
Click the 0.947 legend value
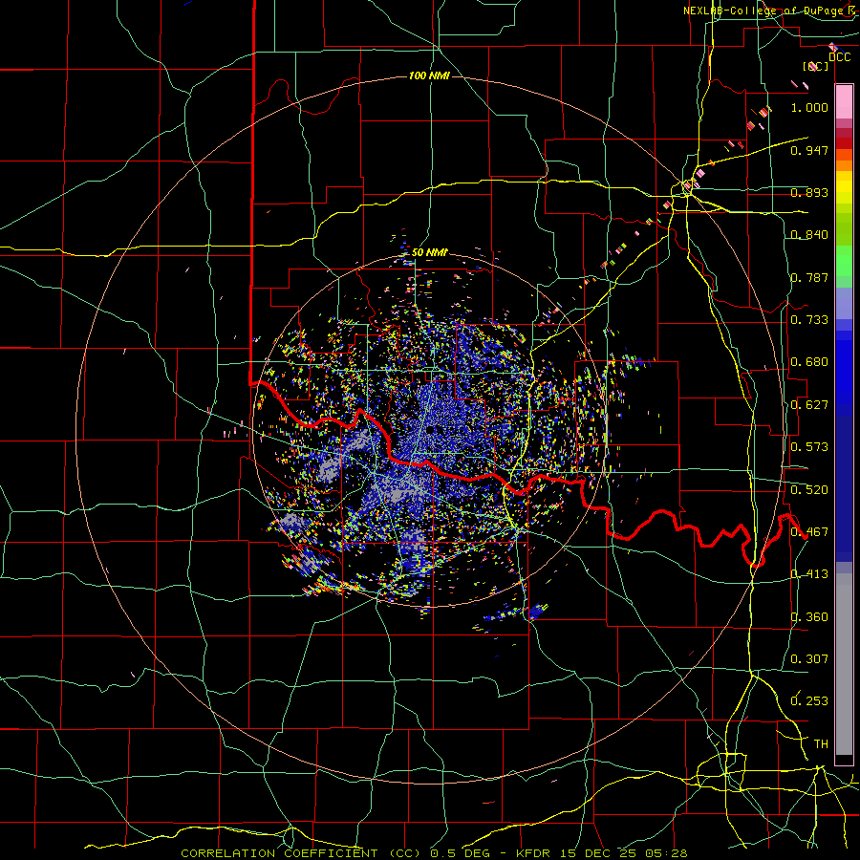tap(809, 150)
